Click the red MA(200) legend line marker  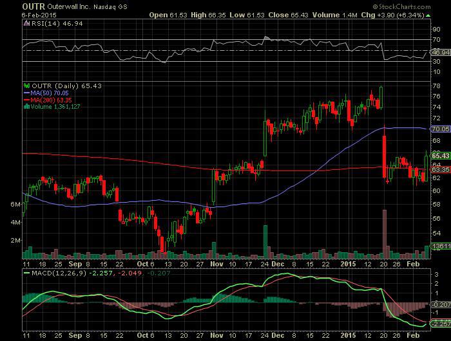27,100
